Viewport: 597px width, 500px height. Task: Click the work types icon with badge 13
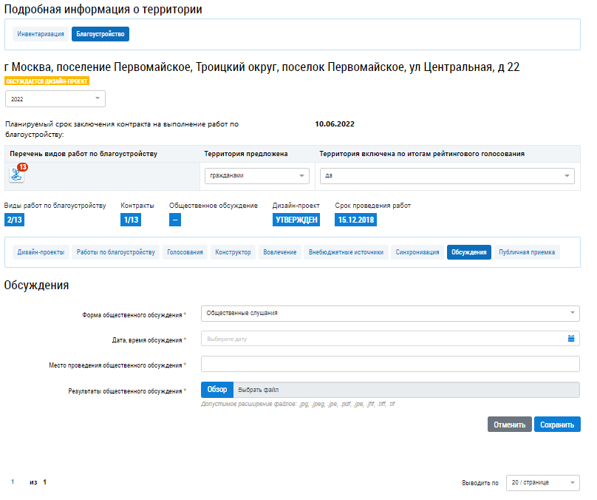(16, 175)
